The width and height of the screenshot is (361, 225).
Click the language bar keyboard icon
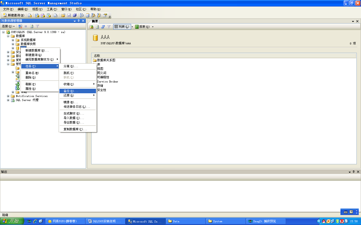pos(346,212)
